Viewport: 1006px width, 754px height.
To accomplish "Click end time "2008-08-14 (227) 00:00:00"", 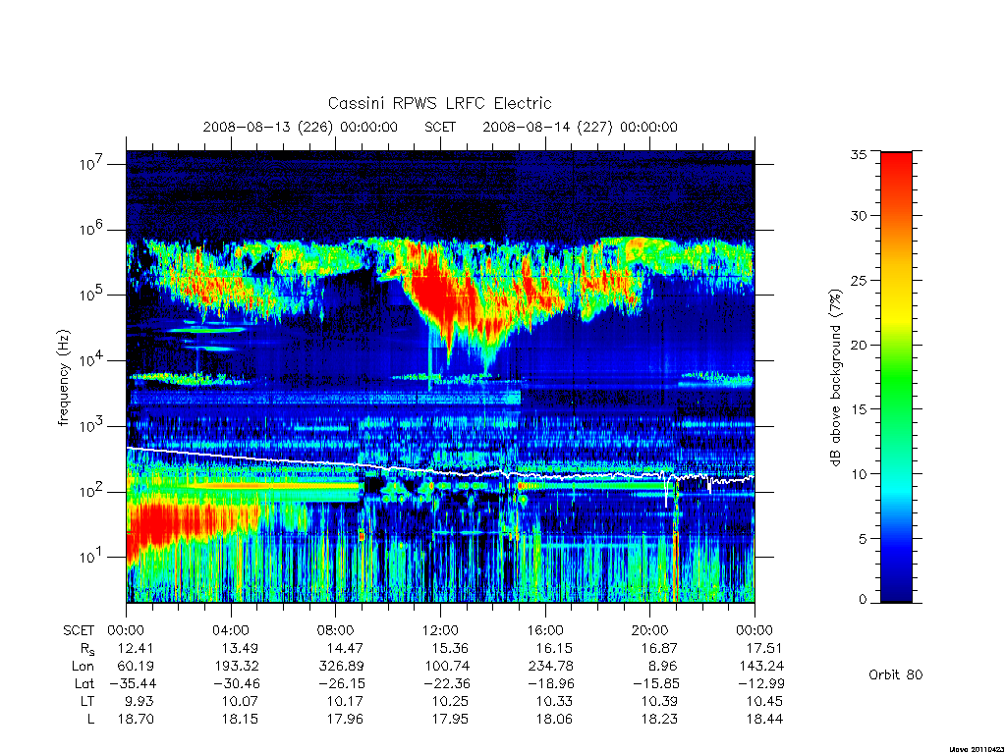I will (580, 127).
